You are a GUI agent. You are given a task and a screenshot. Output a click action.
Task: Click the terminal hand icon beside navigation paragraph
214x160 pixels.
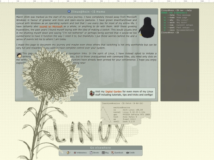[x=19, y=55]
